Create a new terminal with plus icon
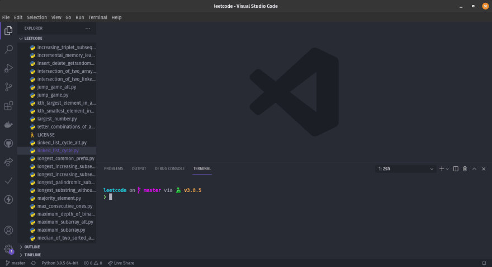This screenshot has height=267, width=492. 442,168
